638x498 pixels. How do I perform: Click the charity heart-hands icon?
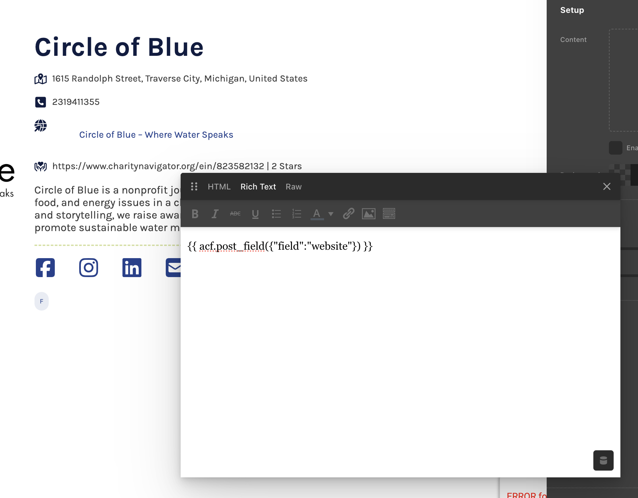click(41, 166)
